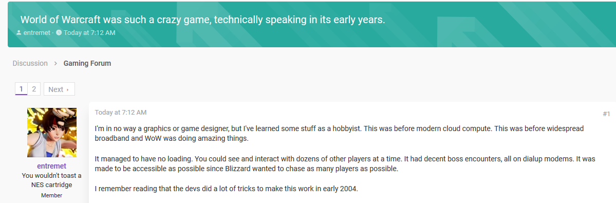Open the Gaming Forum breadcrumb
The image size is (616, 203).
[x=87, y=63]
